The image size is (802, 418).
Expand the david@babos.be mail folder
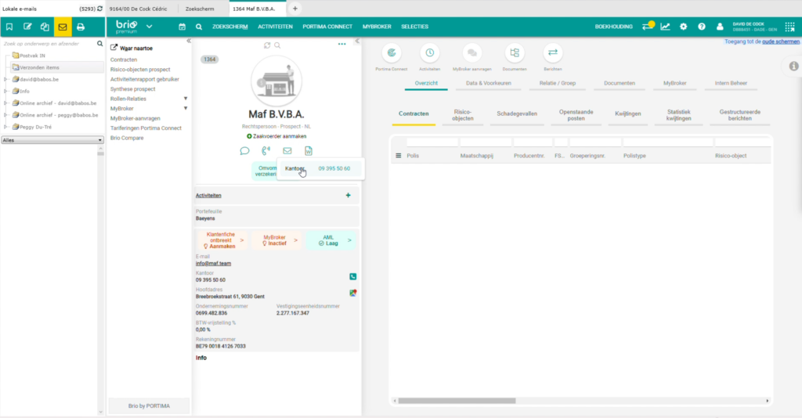[5, 79]
